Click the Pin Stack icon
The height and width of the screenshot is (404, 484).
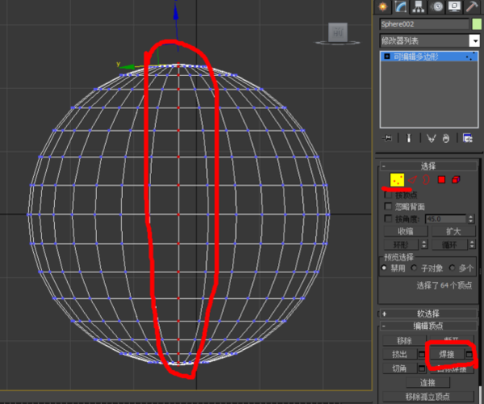coord(387,138)
